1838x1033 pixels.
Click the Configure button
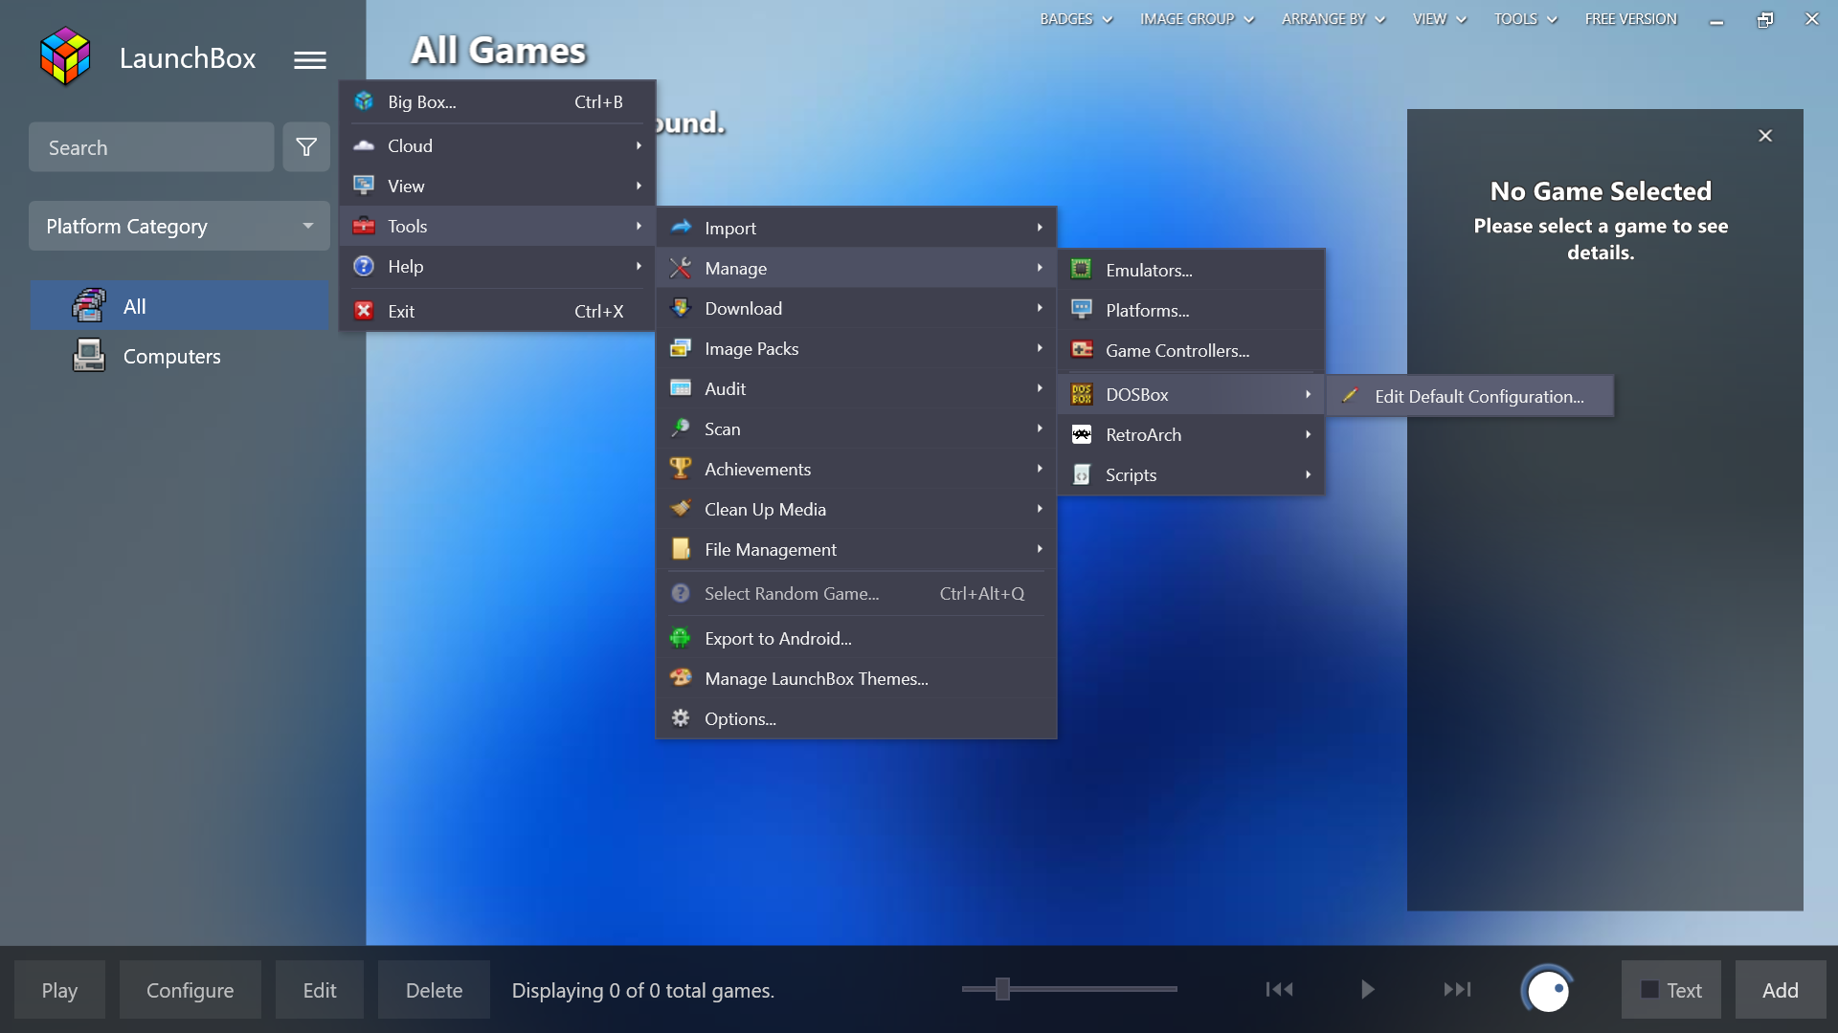point(190,990)
